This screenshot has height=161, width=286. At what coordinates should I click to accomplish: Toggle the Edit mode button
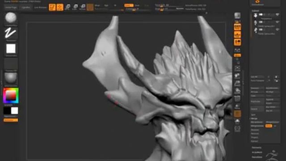coord(52,7)
